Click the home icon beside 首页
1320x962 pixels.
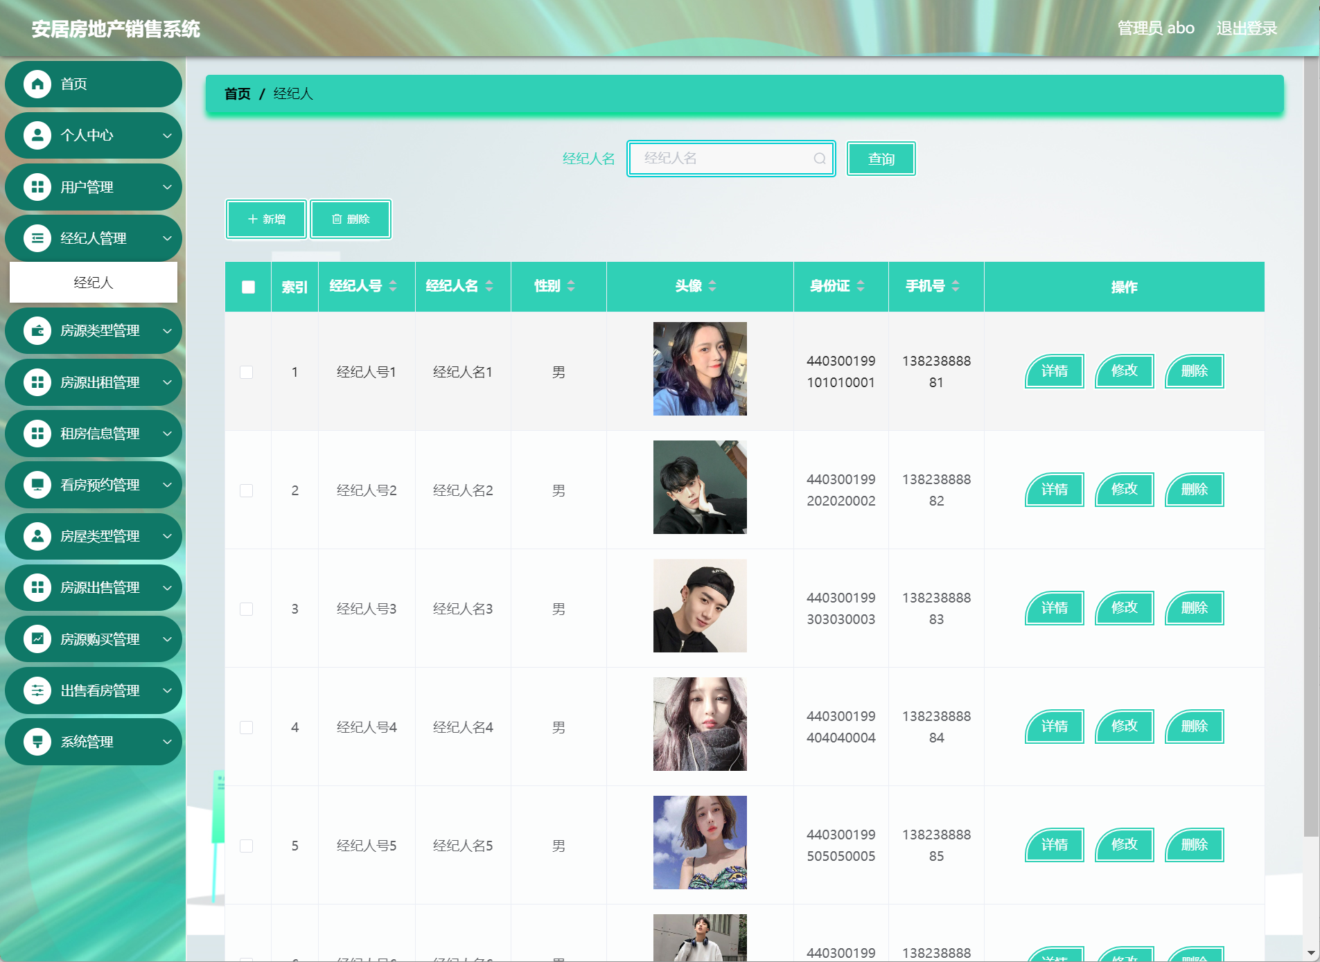(37, 84)
